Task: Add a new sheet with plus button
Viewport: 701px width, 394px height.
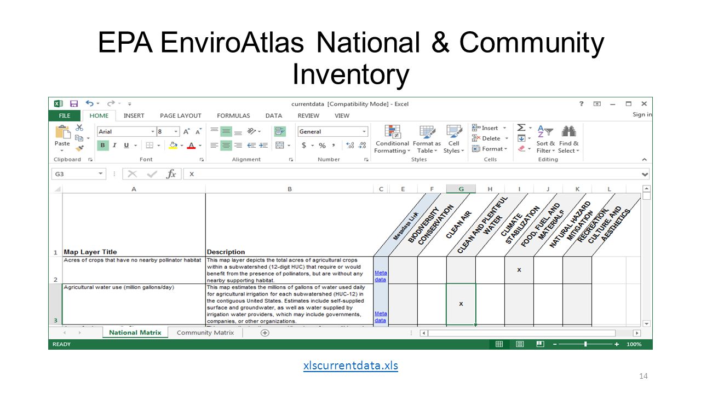Action: point(265,333)
